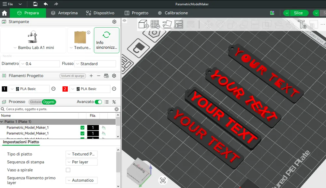The height and width of the screenshot is (188, 326).
Task: Open the Dispositivo tab
Action: point(100,13)
